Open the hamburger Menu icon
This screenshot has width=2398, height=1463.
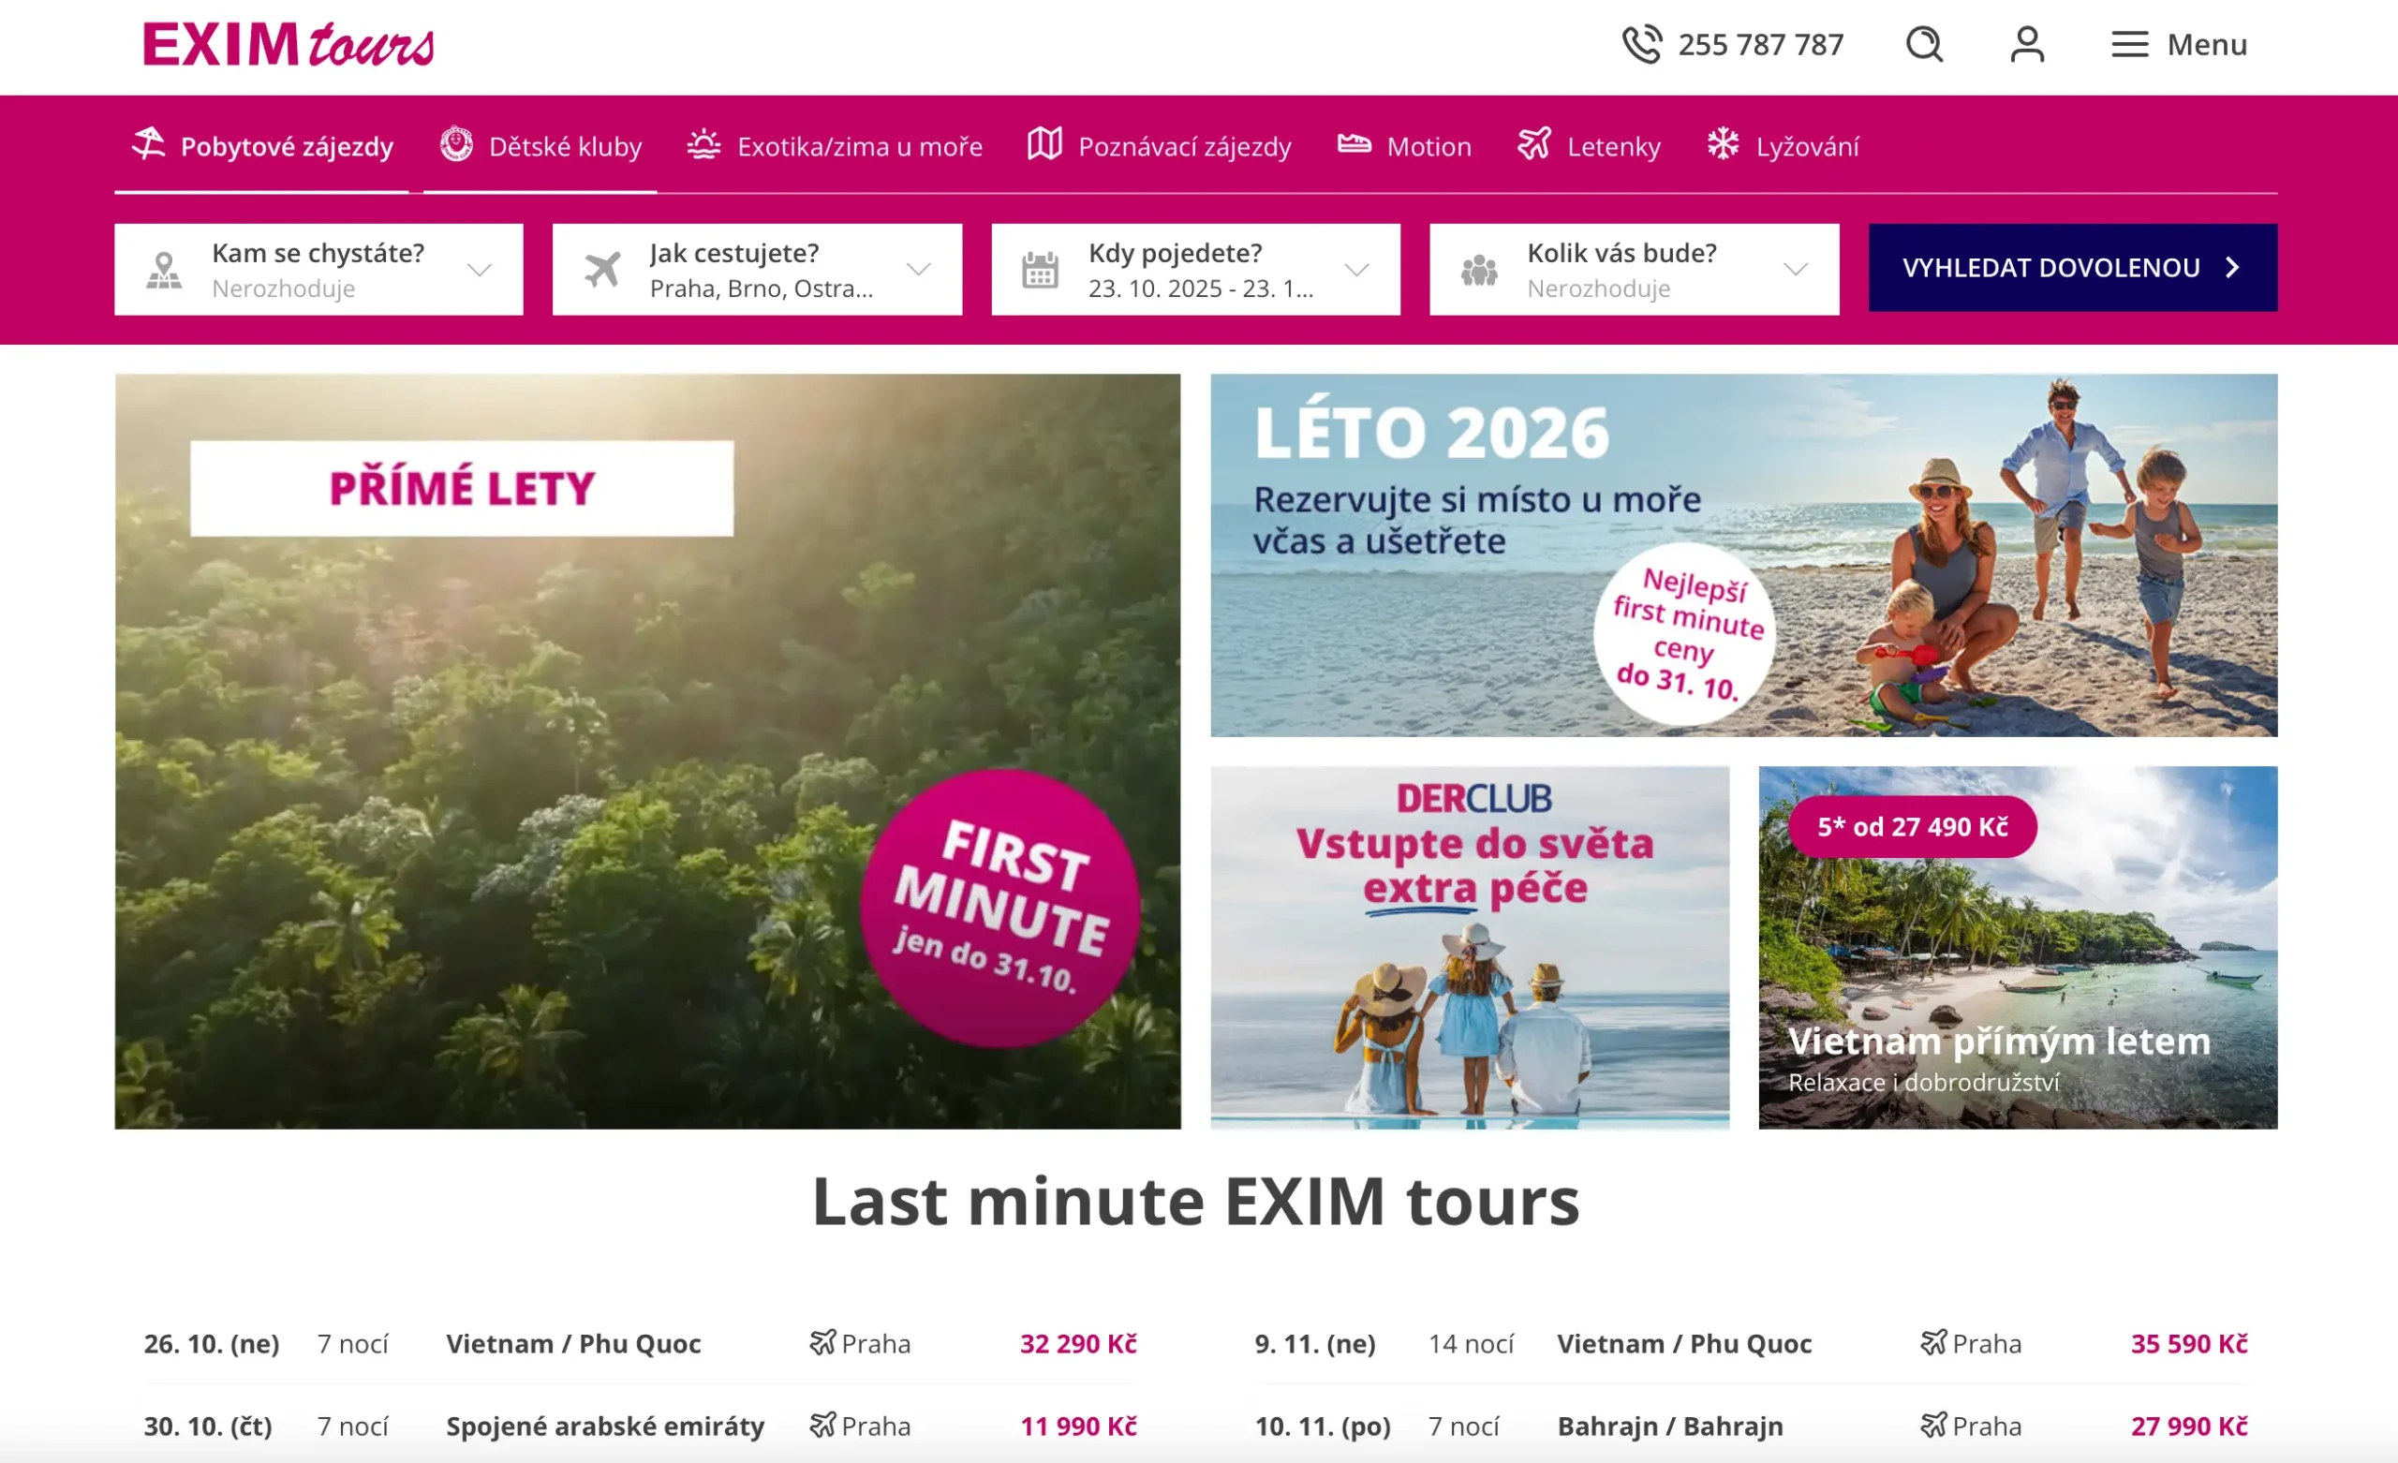click(x=2129, y=45)
